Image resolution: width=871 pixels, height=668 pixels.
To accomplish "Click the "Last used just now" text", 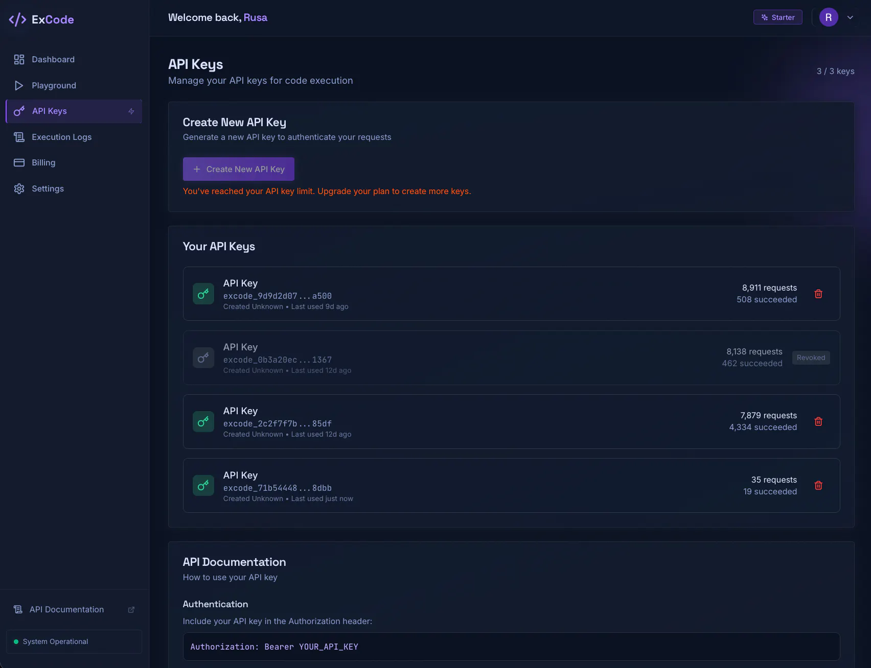I will (322, 498).
